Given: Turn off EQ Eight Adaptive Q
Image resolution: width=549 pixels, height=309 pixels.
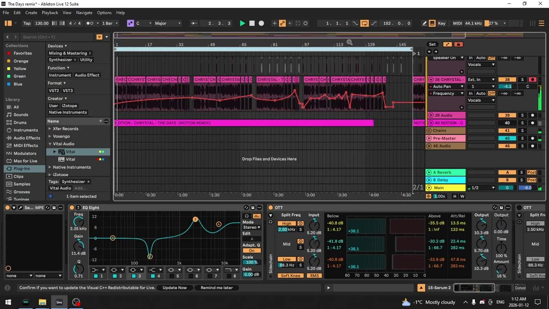Looking at the screenshot, I should tap(251, 251).
